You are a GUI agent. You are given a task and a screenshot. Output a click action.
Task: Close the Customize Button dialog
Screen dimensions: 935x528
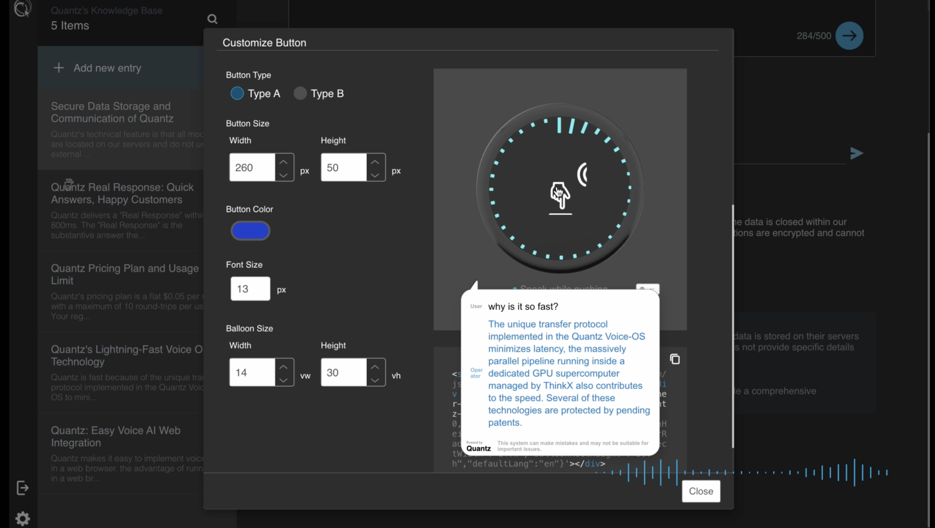point(701,491)
